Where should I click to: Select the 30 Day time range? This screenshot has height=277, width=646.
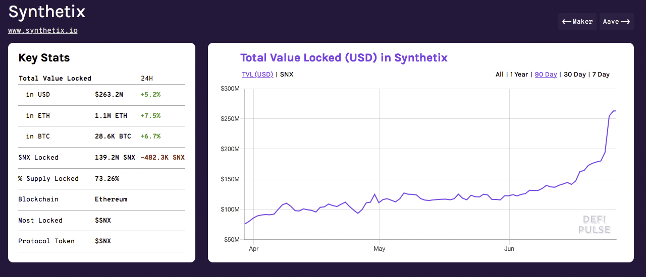pos(575,75)
